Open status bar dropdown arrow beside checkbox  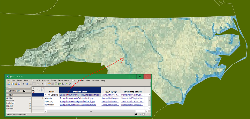[146, 114]
